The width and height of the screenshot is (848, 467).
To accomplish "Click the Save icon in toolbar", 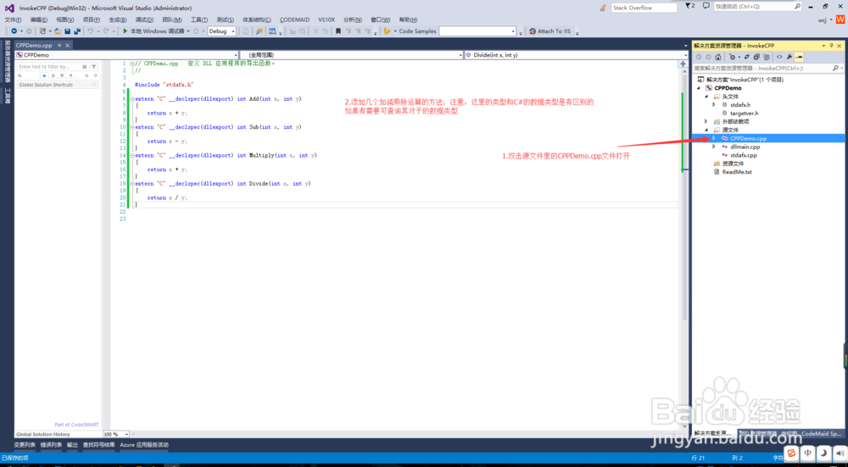I will pyautogui.click(x=68, y=31).
